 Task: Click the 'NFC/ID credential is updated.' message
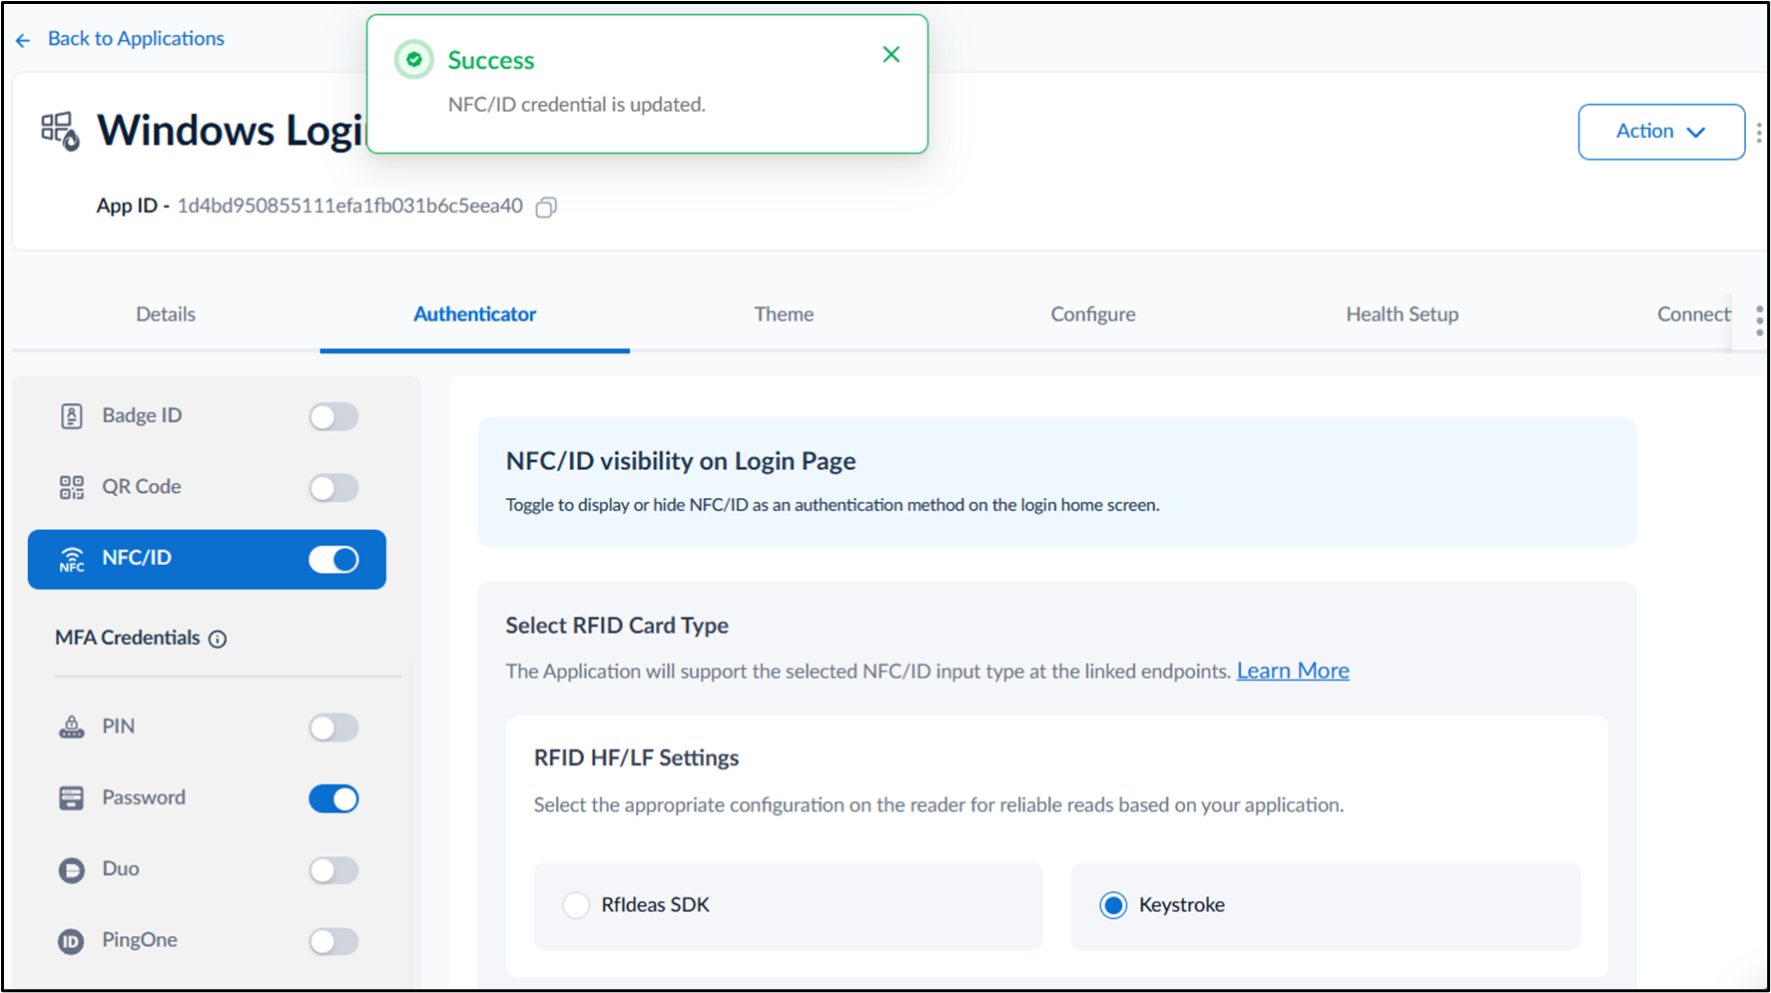click(577, 105)
